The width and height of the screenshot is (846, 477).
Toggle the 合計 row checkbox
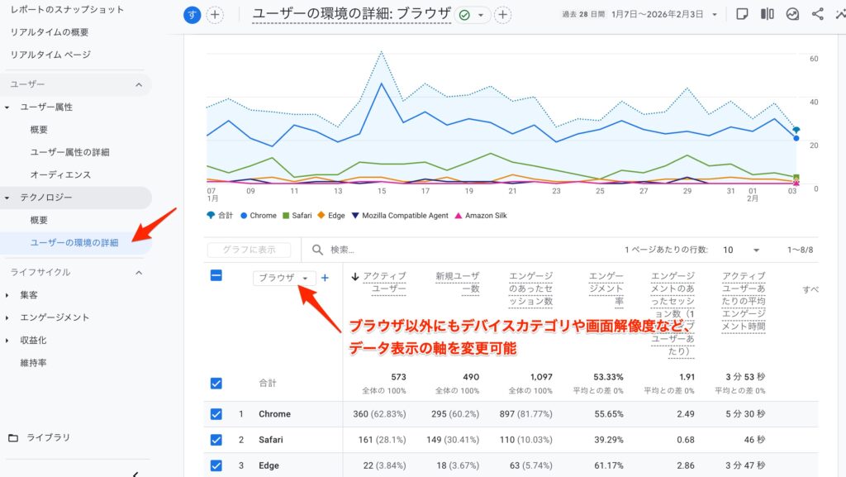click(216, 384)
